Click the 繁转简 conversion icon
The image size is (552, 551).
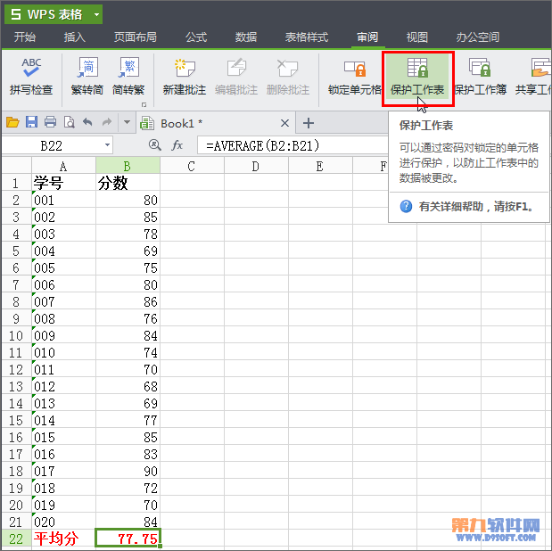click(87, 77)
